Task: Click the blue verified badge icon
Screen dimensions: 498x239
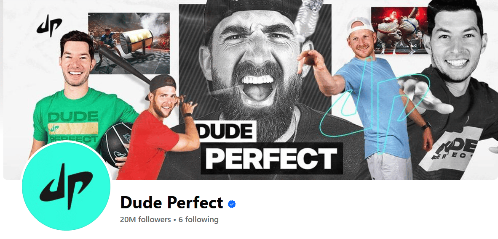Action: 232,204
